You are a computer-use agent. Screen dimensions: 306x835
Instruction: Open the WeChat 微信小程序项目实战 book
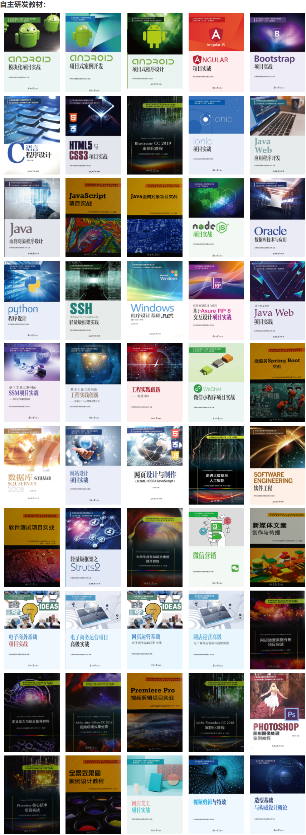[x=216, y=382]
